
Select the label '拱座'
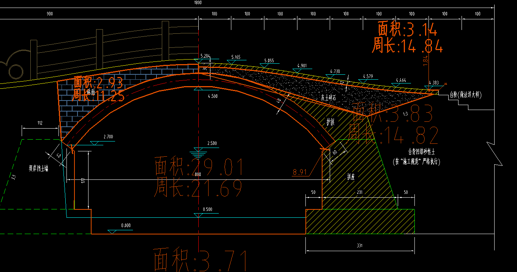pyautogui.click(x=351, y=176)
